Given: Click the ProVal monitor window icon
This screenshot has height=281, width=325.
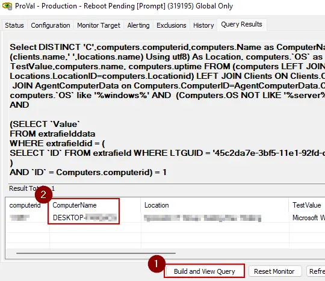Looking at the screenshot, I should [x=7, y=6].
